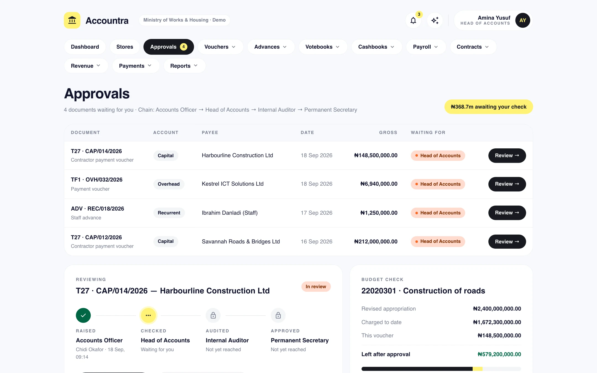Click the ₦368.7m awaiting your check pill
This screenshot has height=373, width=597.
click(x=488, y=107)
